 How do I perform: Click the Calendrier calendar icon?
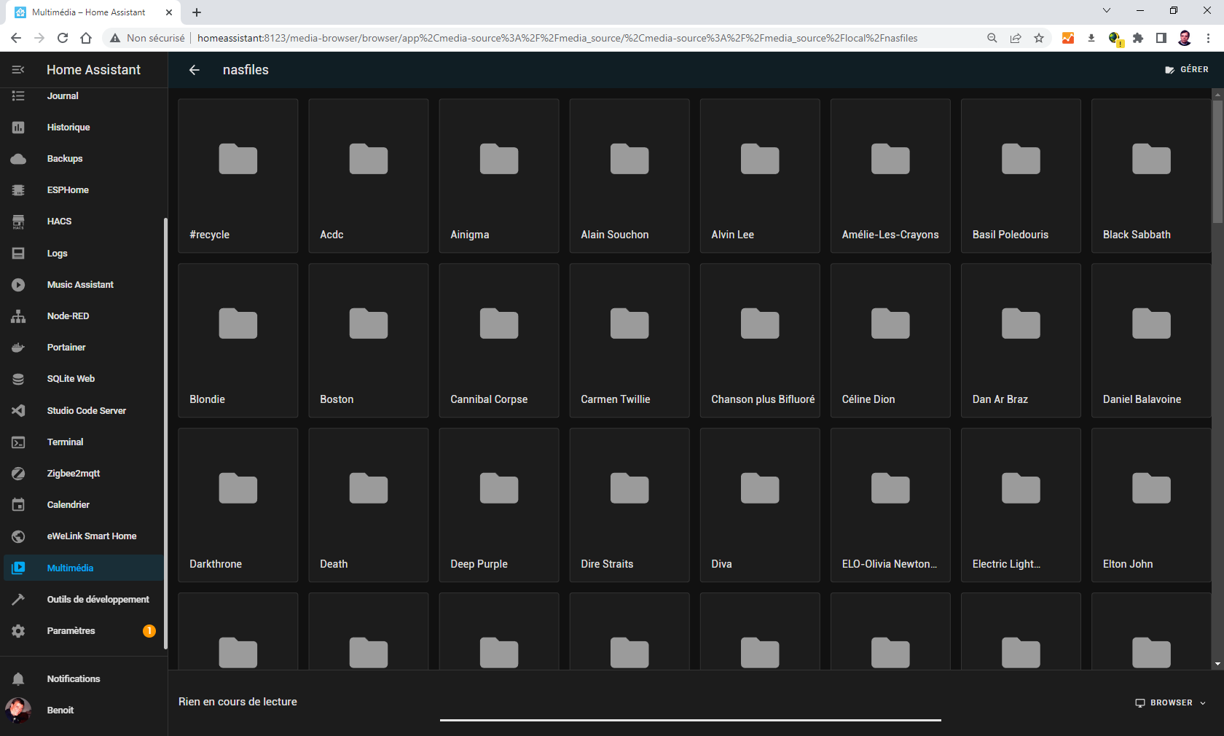click(18, 505)
